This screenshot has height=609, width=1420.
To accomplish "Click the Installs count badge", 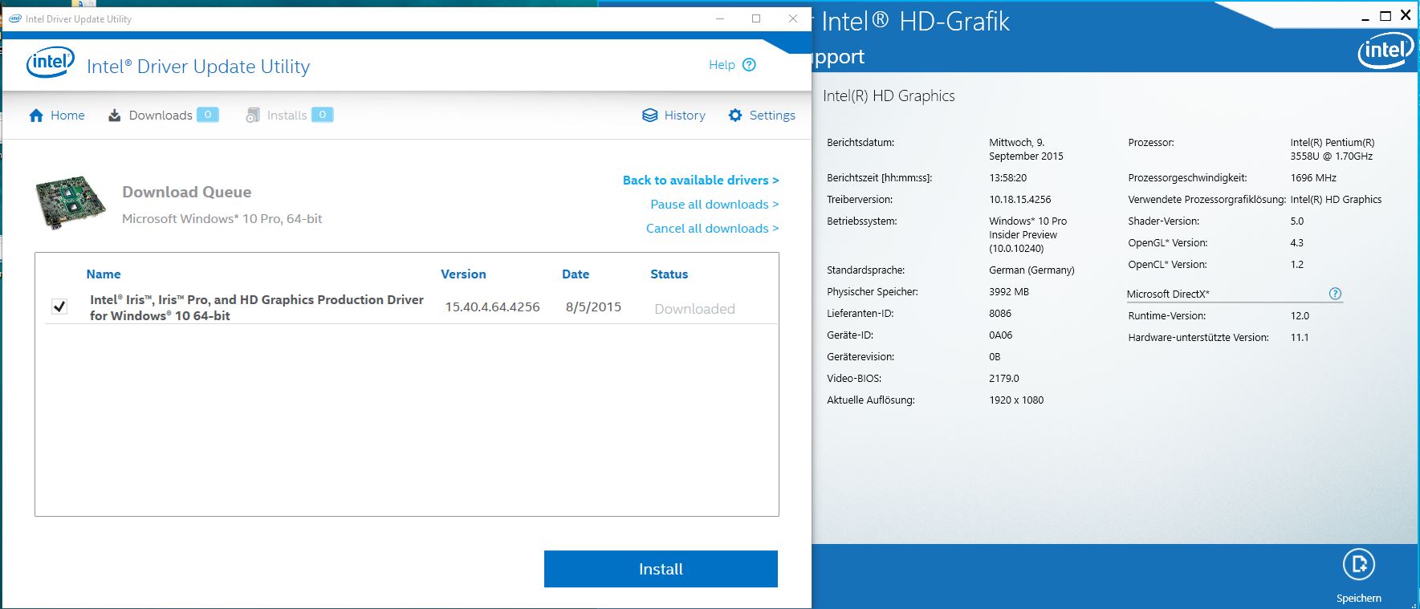I will coord(323,115).
